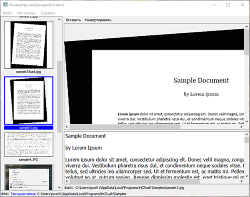Click image preview scroll right arrow
The image size is (250, 197).
242,127
